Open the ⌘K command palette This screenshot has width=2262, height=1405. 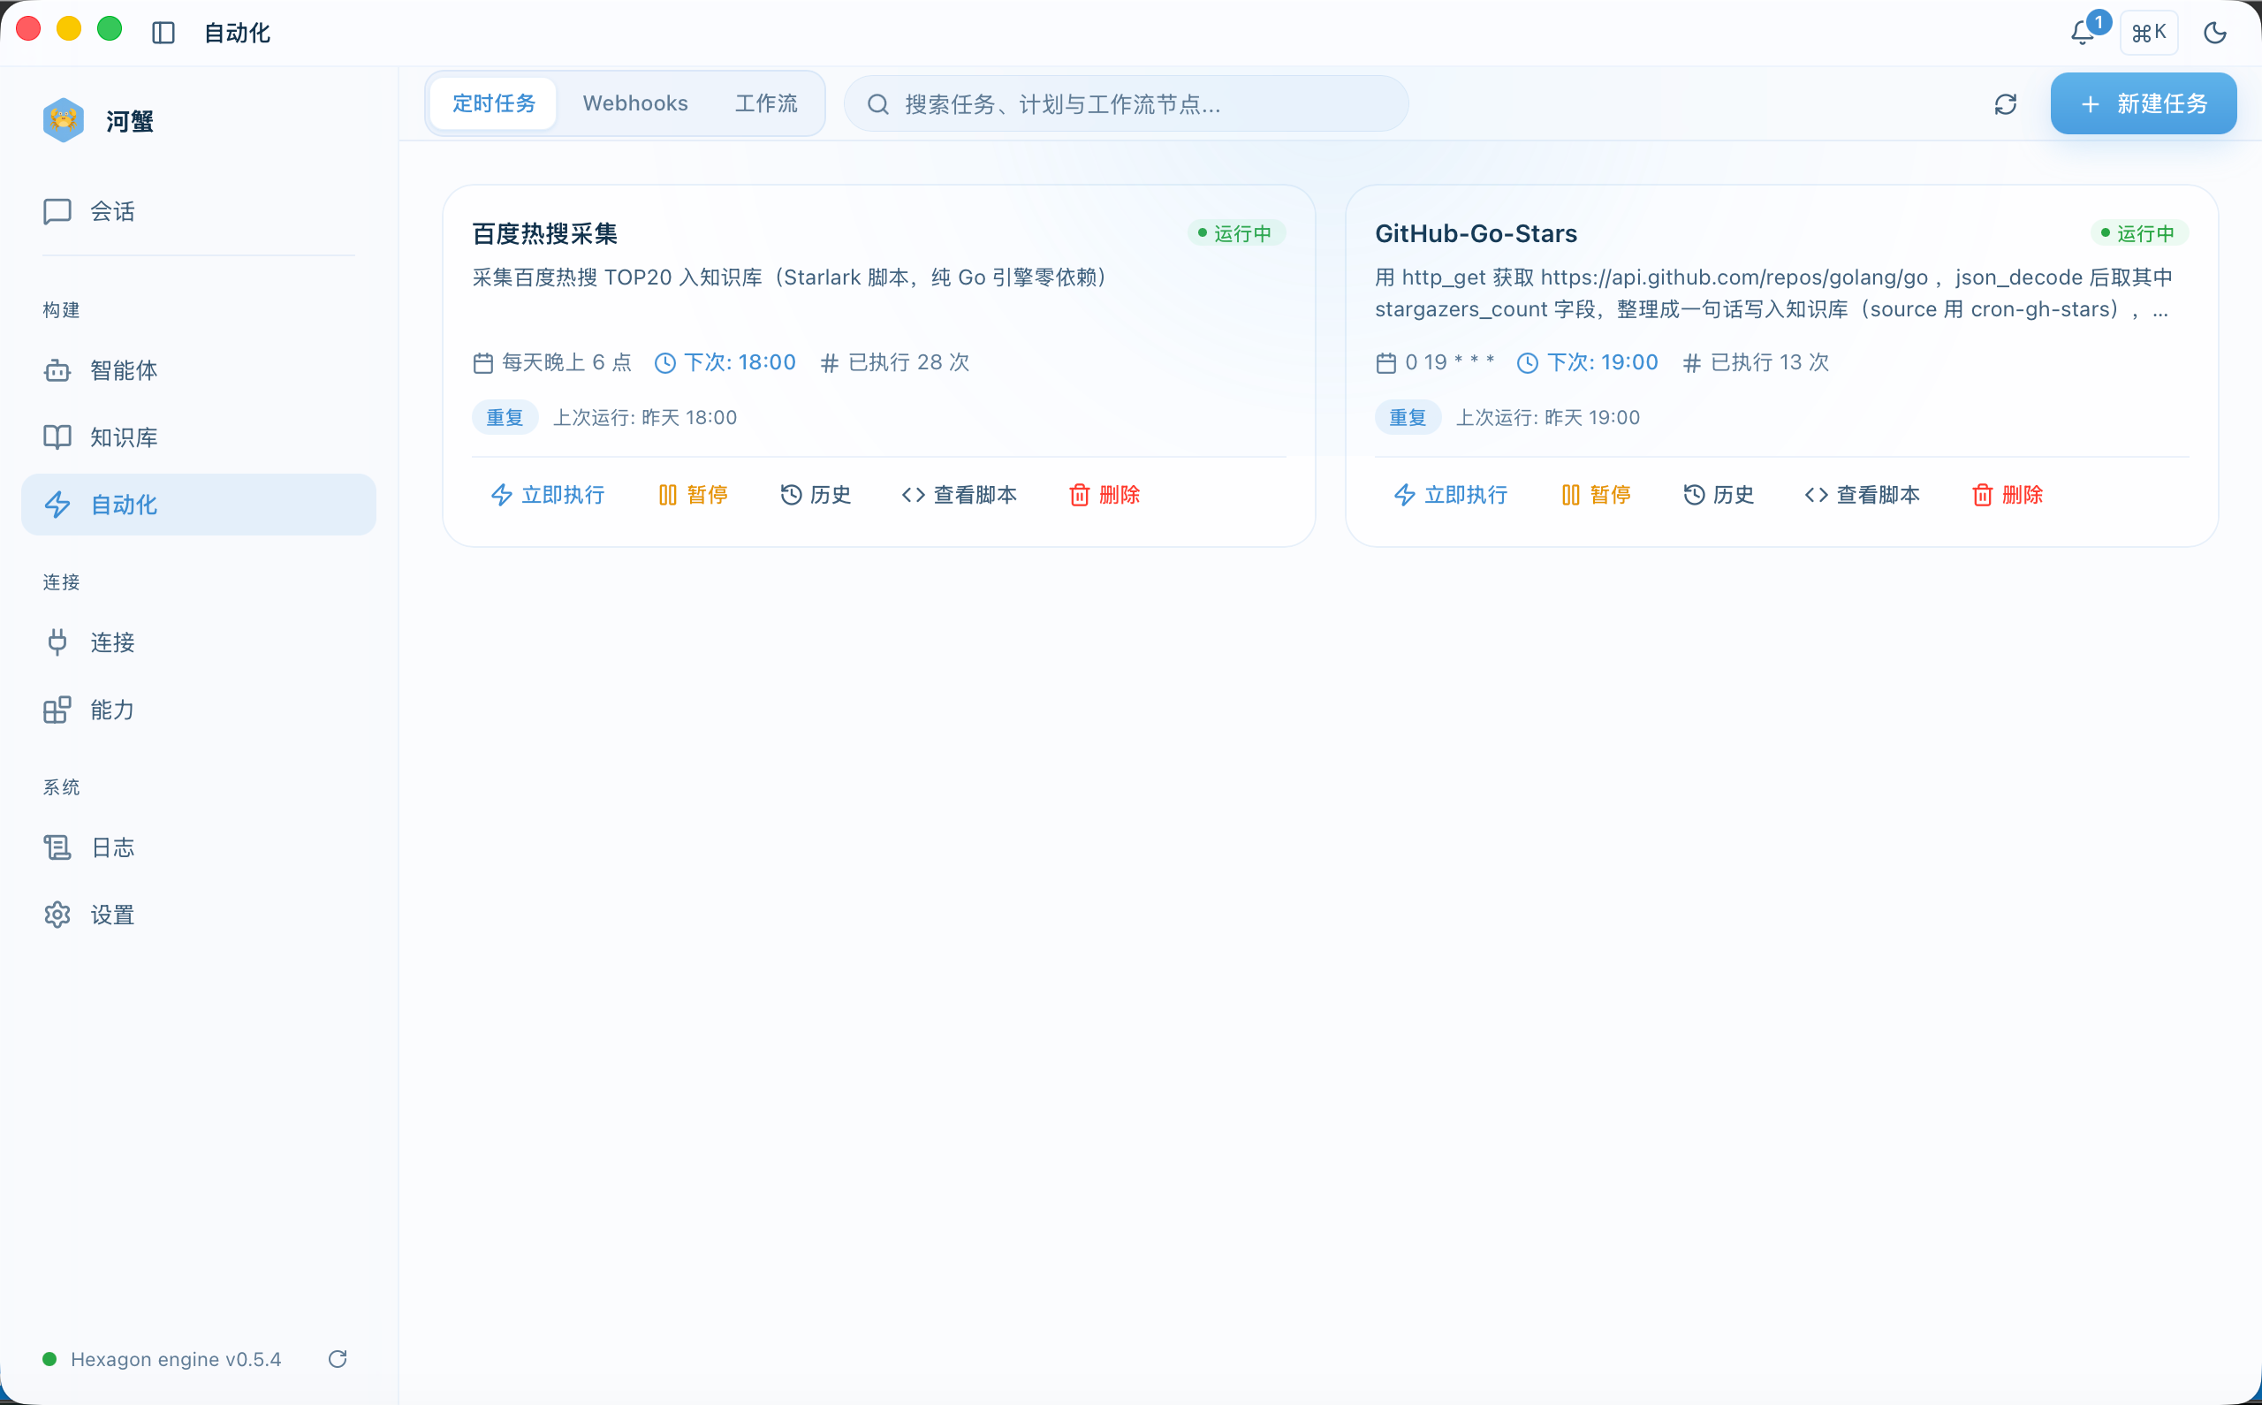click(x=2149, y=34)
